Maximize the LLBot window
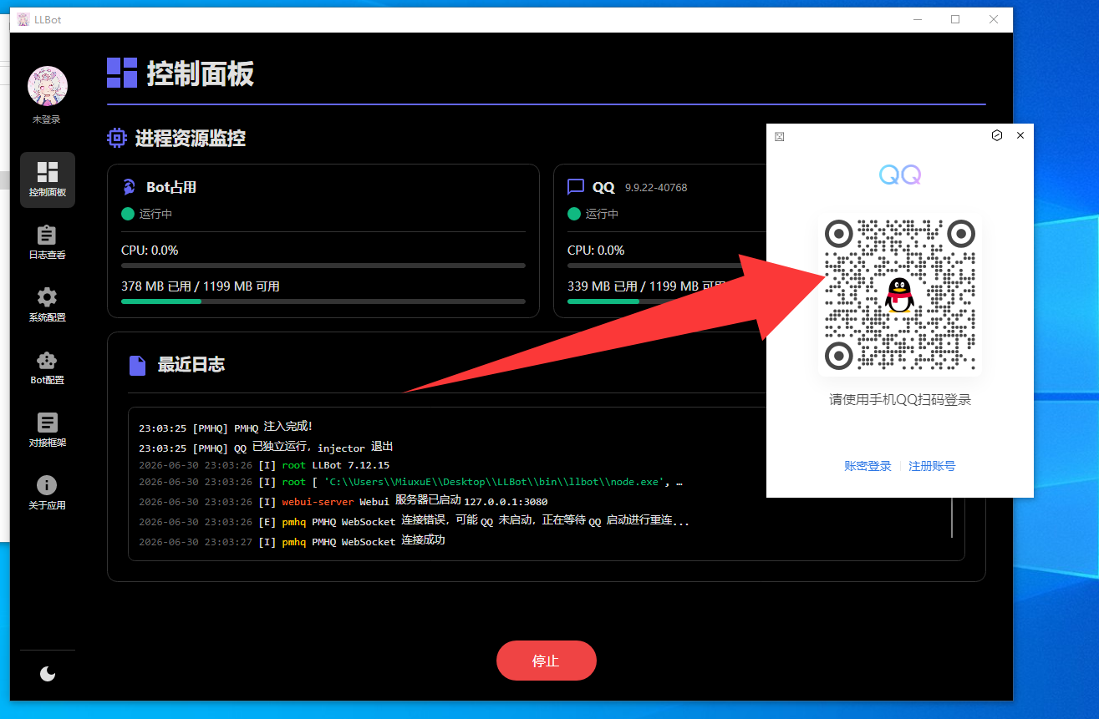Image resolution: width=1099 pixels, height=719 pixels. (955, 19)
